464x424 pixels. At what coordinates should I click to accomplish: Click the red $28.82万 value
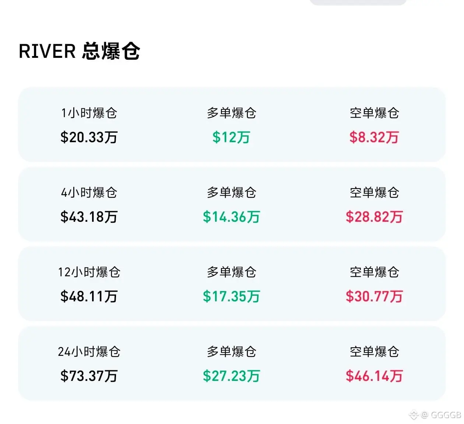[x=374, y=217]
